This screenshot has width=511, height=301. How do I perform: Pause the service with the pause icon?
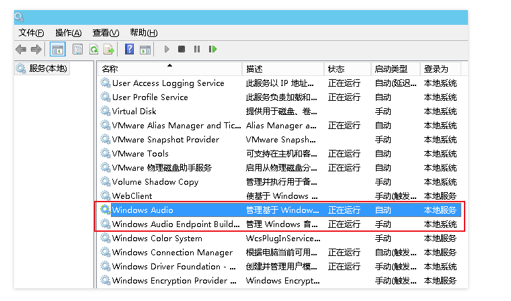click(197, 49)
